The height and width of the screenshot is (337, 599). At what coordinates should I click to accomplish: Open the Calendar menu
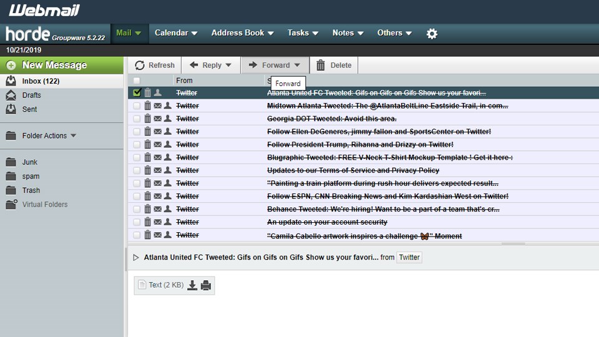[175, 33]
